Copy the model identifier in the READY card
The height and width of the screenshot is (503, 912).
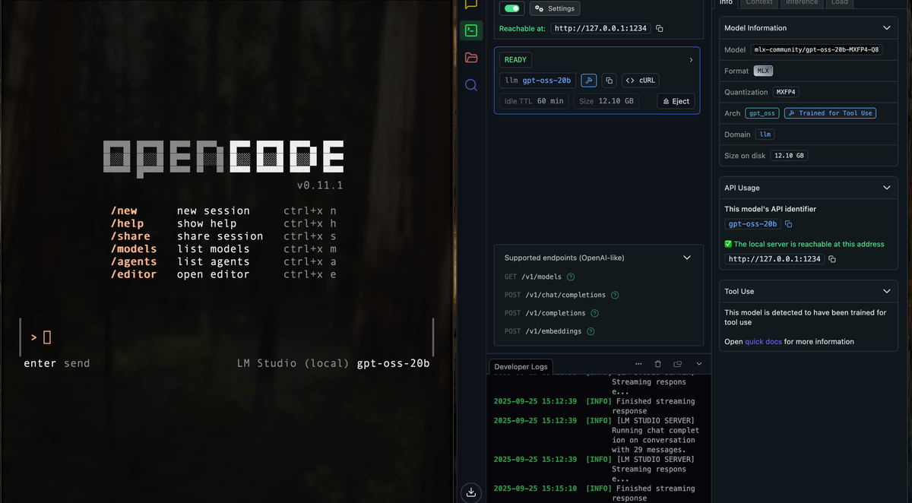point(609,80)
